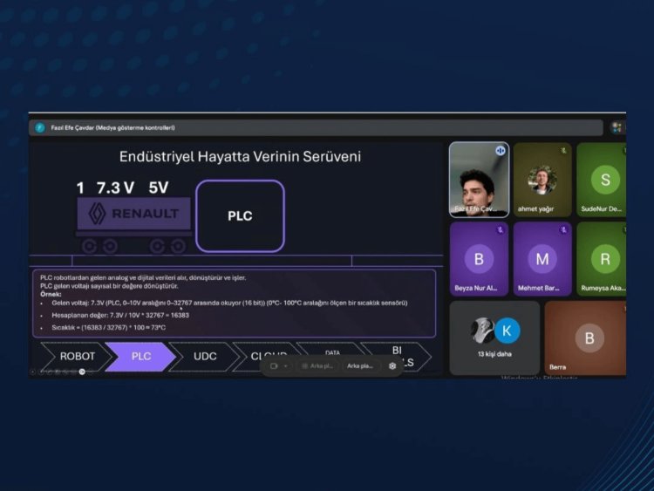Open settings gear in floating toolbar
Viewport: 654px width, 491px height.
392,366
